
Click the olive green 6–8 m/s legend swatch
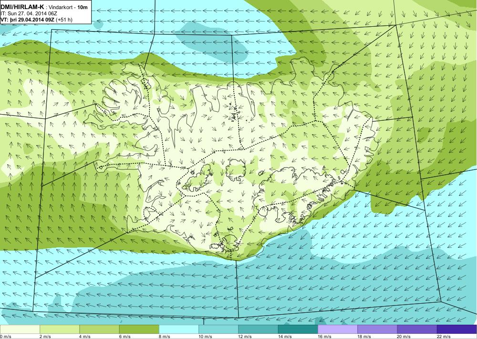139,329
